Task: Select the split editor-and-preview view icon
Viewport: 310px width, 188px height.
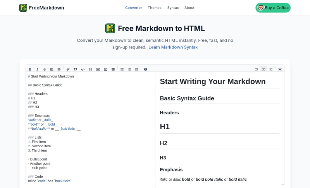Action: (x=264, y=69)
